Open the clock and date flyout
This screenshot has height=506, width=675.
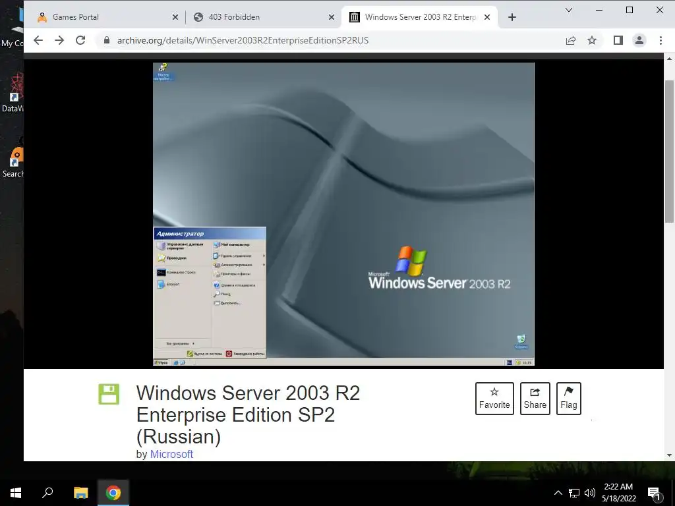(618, 493)
